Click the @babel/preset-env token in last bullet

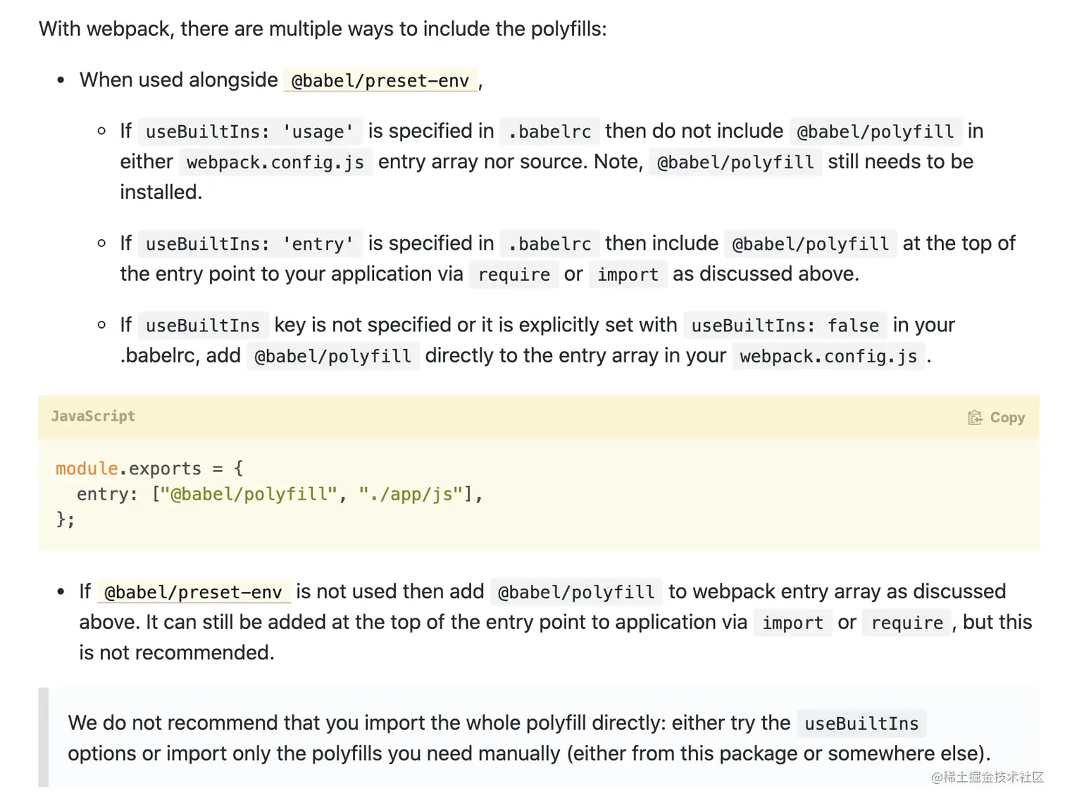tap(194, 592)
